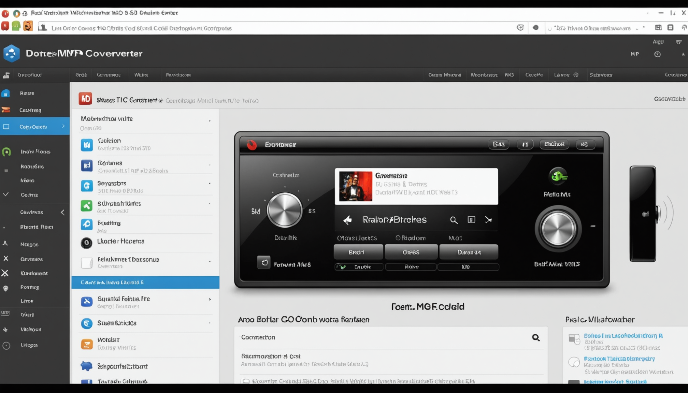688x393 pixels.
Task: Toggle the Fanumt AM8 checkbox button
Action: click(x=264, y=263)
